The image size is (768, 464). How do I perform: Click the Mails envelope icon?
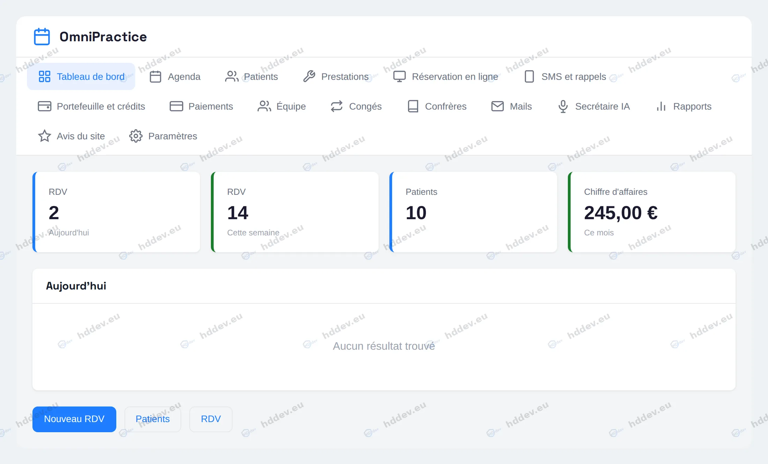(x=497, y=106)
